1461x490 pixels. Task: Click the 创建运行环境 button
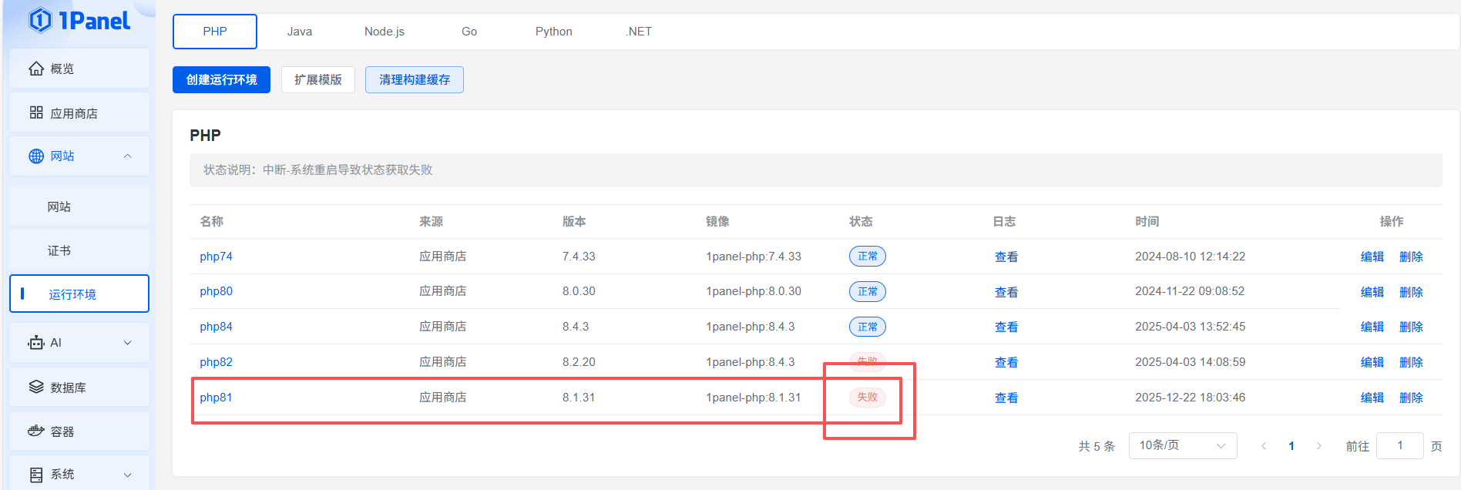pos(221,80)
